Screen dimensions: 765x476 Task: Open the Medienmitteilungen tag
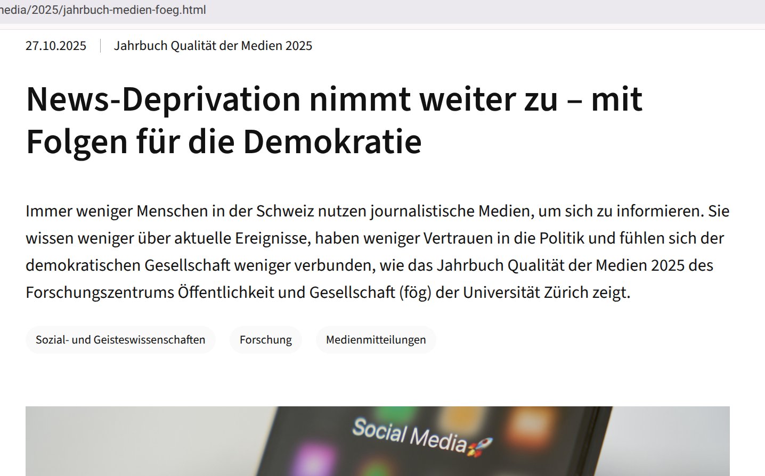tap(376, 340)
